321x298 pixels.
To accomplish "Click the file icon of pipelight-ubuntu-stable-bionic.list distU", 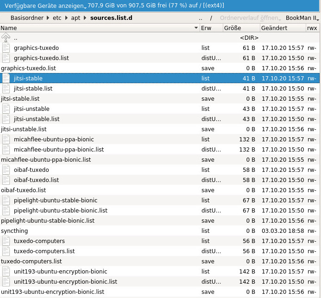I will (x=6, y=210).
